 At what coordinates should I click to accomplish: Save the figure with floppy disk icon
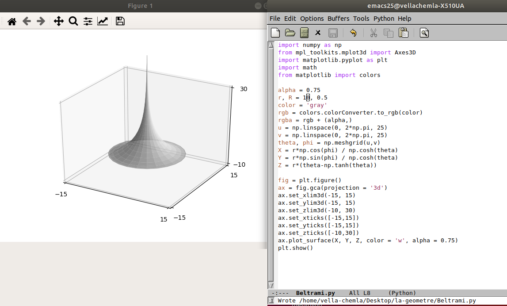tap(120, 21)
